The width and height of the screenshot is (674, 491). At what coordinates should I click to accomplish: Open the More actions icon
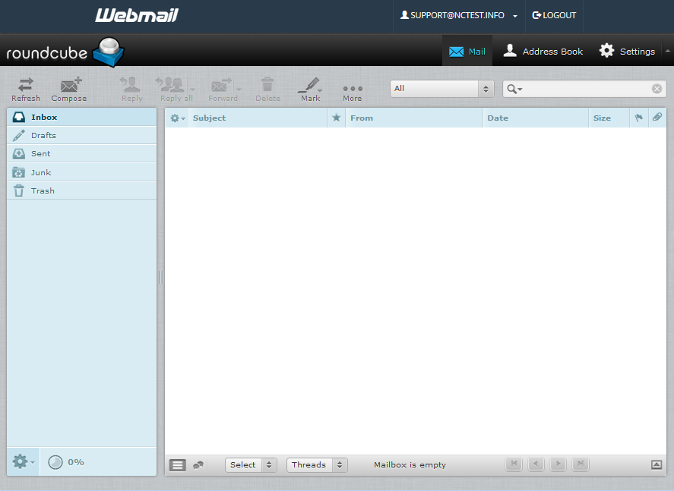(x=352, y=88)
